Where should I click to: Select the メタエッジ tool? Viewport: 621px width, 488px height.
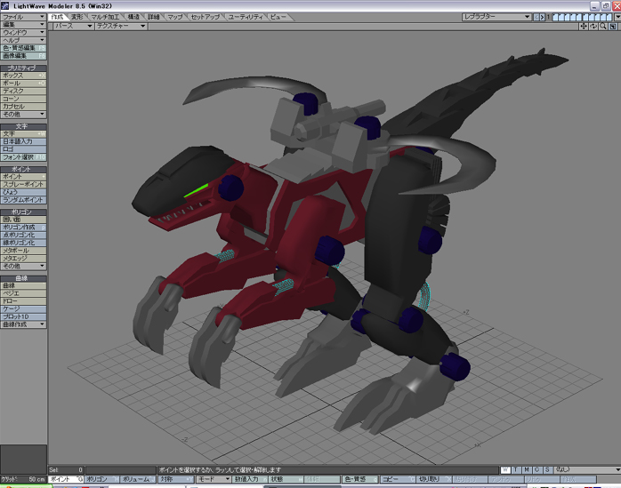coord(23,258)
